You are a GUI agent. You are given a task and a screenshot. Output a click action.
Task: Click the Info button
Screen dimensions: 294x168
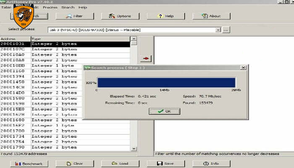coord(211,164)
